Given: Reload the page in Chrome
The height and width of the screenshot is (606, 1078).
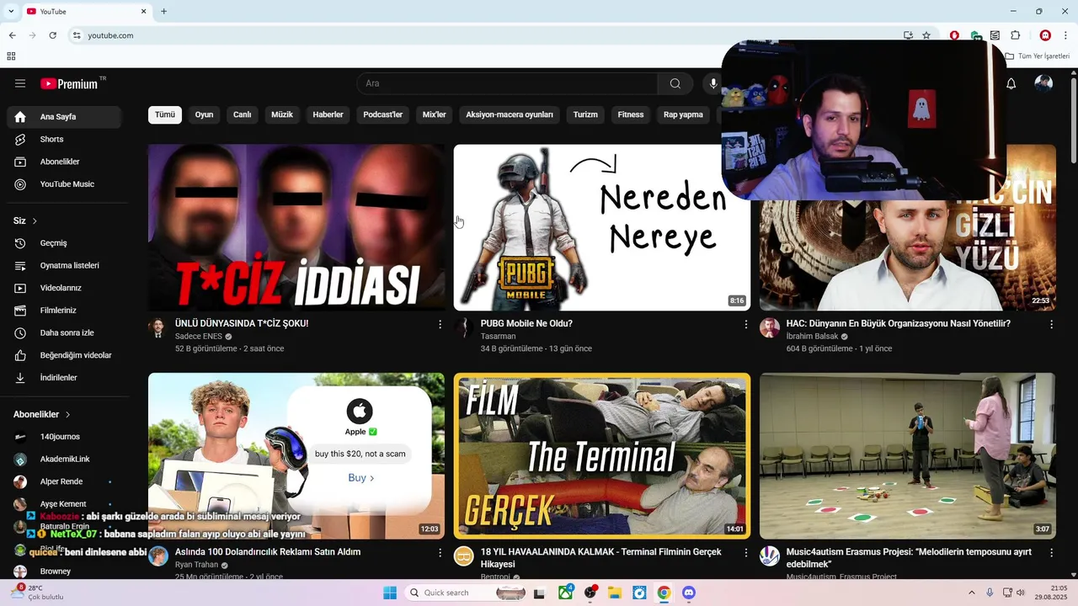Looking at the screenshot, I should pos(52,35).
